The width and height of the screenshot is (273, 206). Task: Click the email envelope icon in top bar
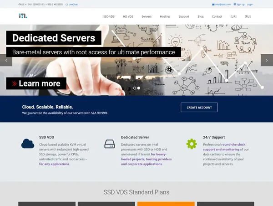click(213, 5)
